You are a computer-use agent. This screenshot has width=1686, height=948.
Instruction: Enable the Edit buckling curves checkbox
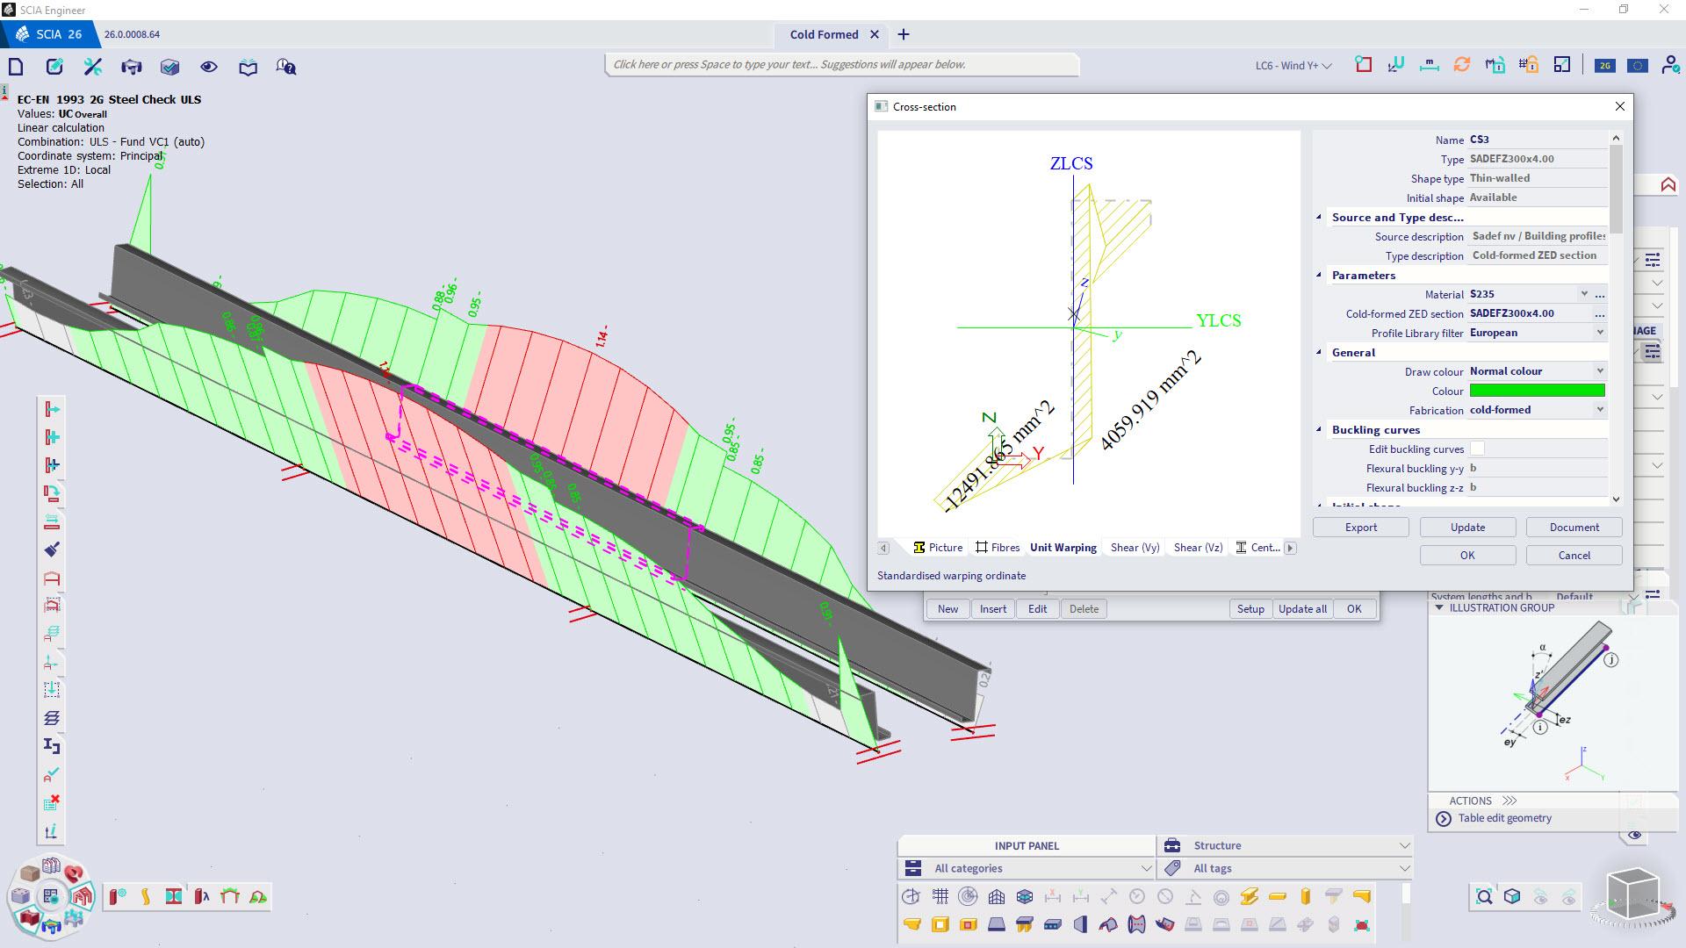click(1477, 449)
